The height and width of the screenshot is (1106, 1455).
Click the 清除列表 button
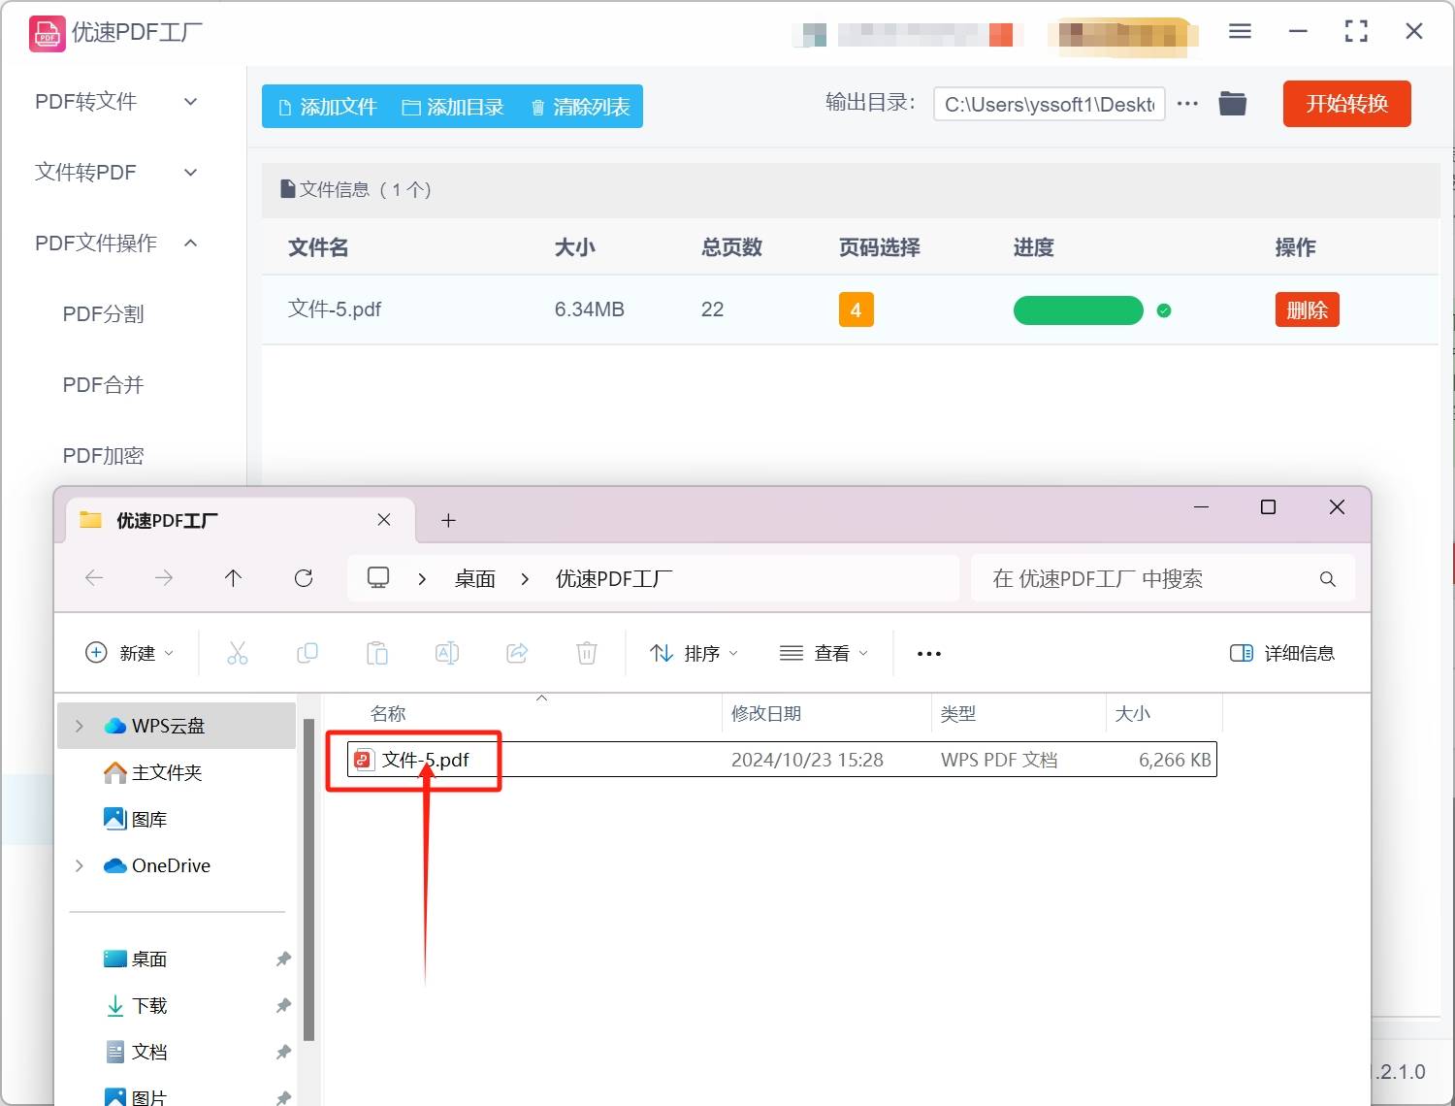tap(580, 107)
